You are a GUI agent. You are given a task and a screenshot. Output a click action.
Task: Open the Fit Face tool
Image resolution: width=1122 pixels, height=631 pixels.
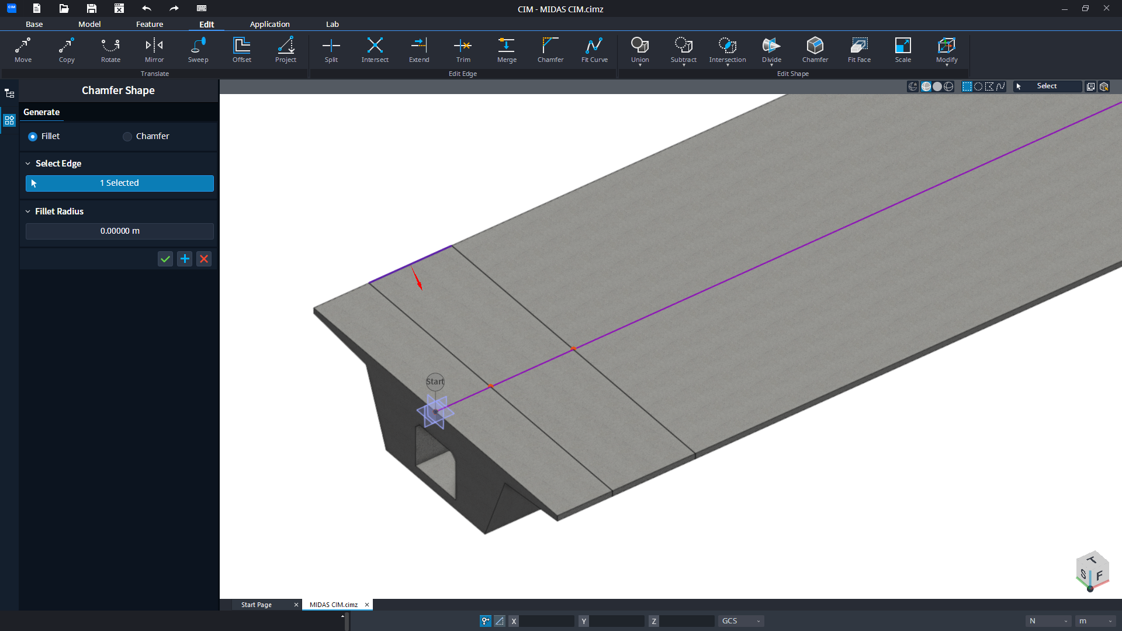pos(859,50)
